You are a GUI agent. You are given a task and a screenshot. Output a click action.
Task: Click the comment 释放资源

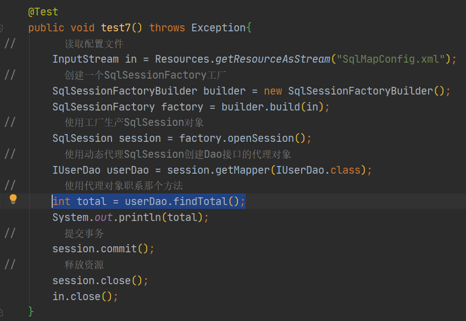tap(84, 265)
